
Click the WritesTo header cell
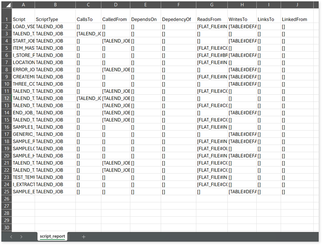tap(242, 19)
